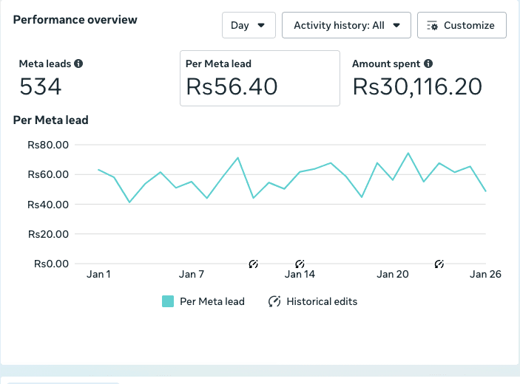520x384 pixels.
Task: Click the Rs0.00 axis label
Action: click(51, 264)
